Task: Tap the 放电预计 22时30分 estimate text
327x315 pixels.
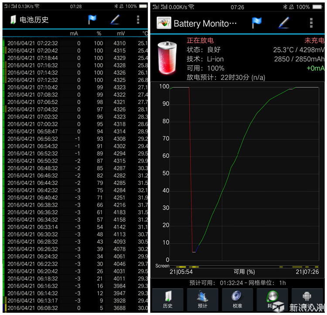Action: tap(226, 78)
